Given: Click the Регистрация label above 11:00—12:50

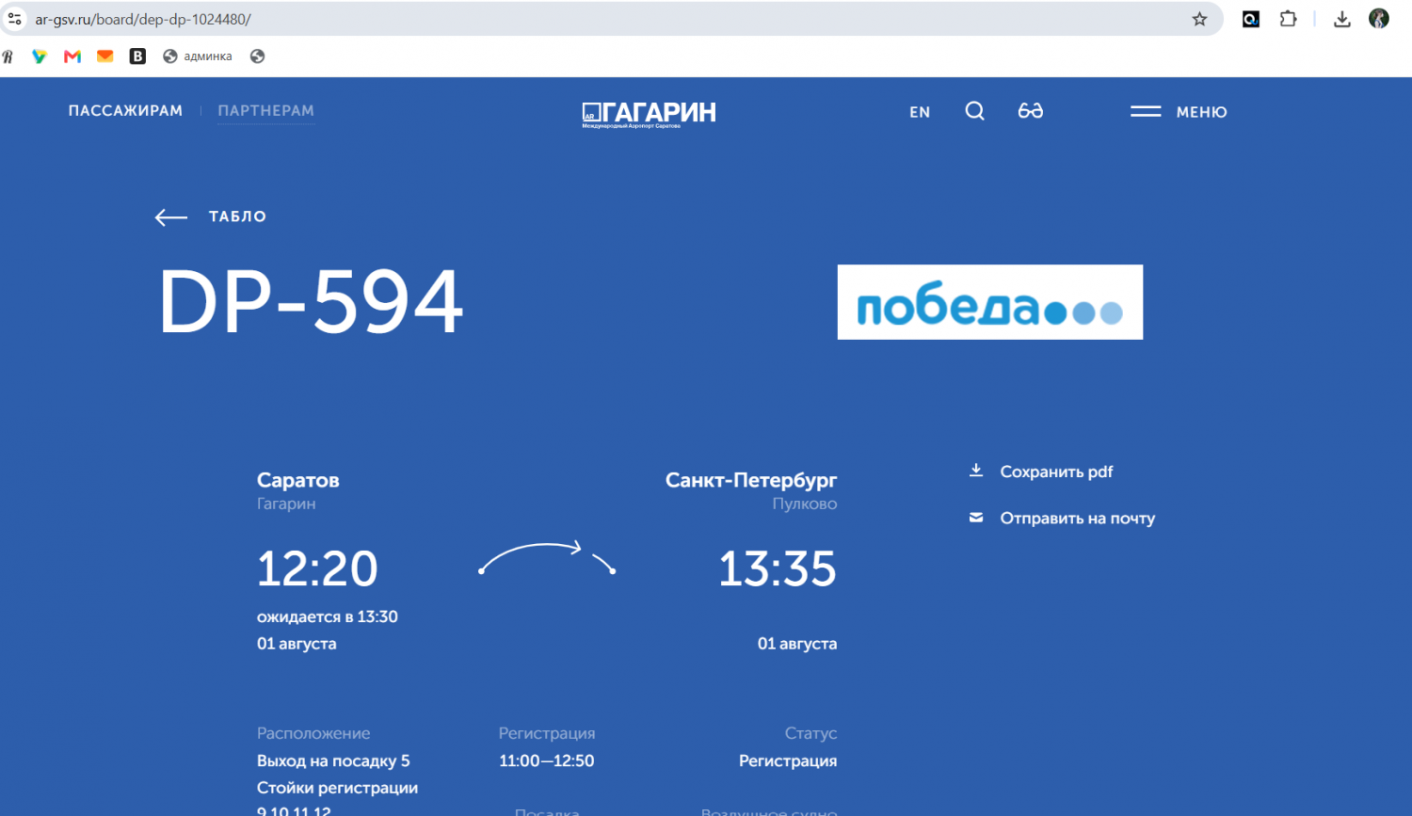Looking at the screenshot, I should (x=547, y=733).
